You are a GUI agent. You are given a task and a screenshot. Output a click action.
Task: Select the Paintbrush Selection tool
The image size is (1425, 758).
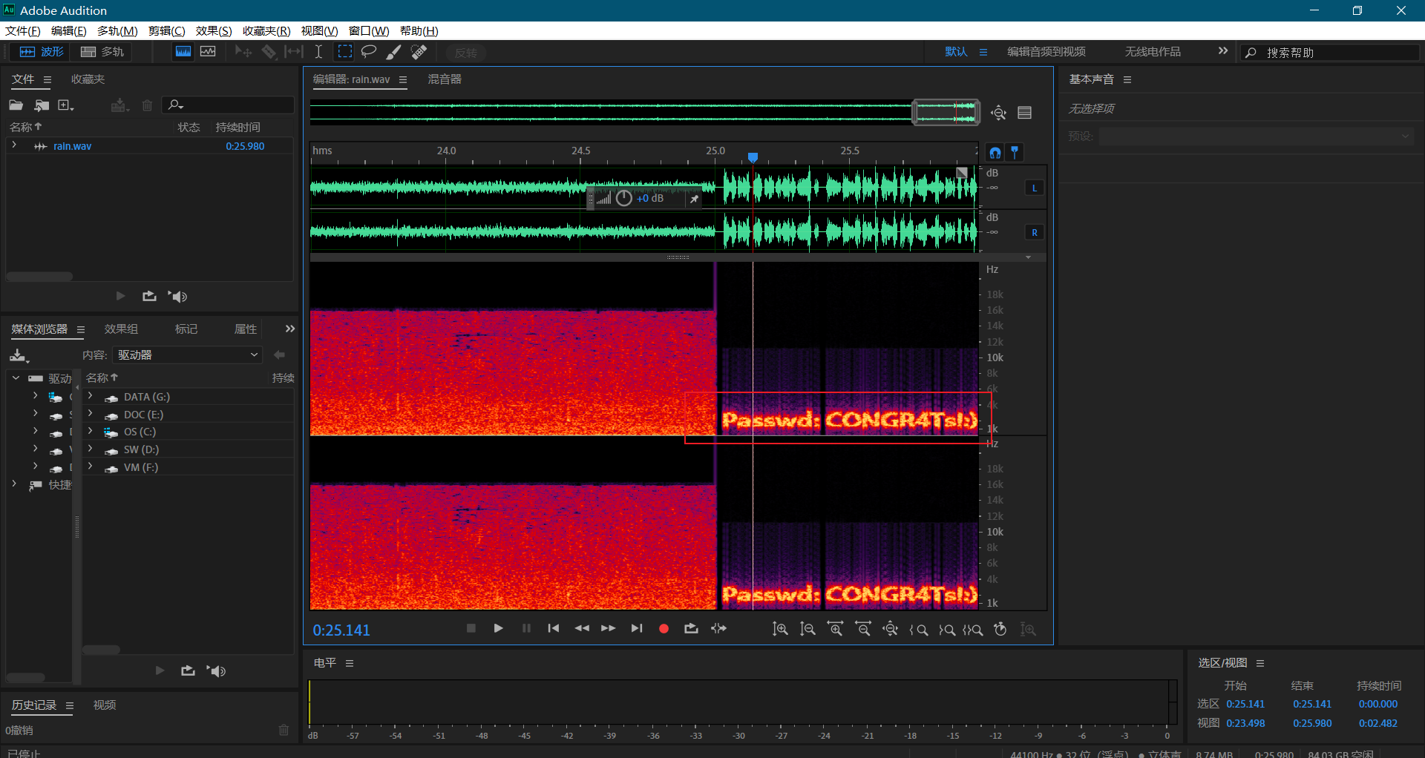coord(394,52)
